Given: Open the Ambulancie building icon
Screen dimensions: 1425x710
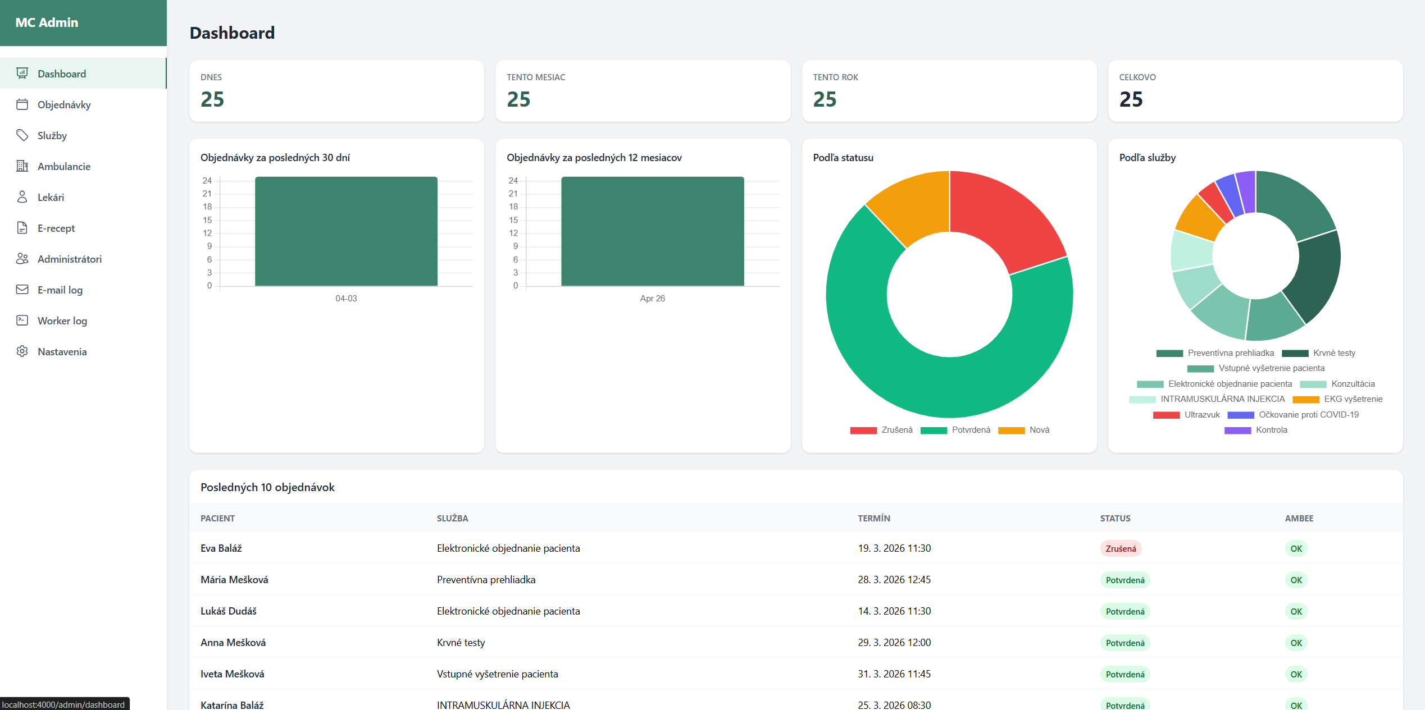Looking at the screenshot, I should tap(22, 166).
